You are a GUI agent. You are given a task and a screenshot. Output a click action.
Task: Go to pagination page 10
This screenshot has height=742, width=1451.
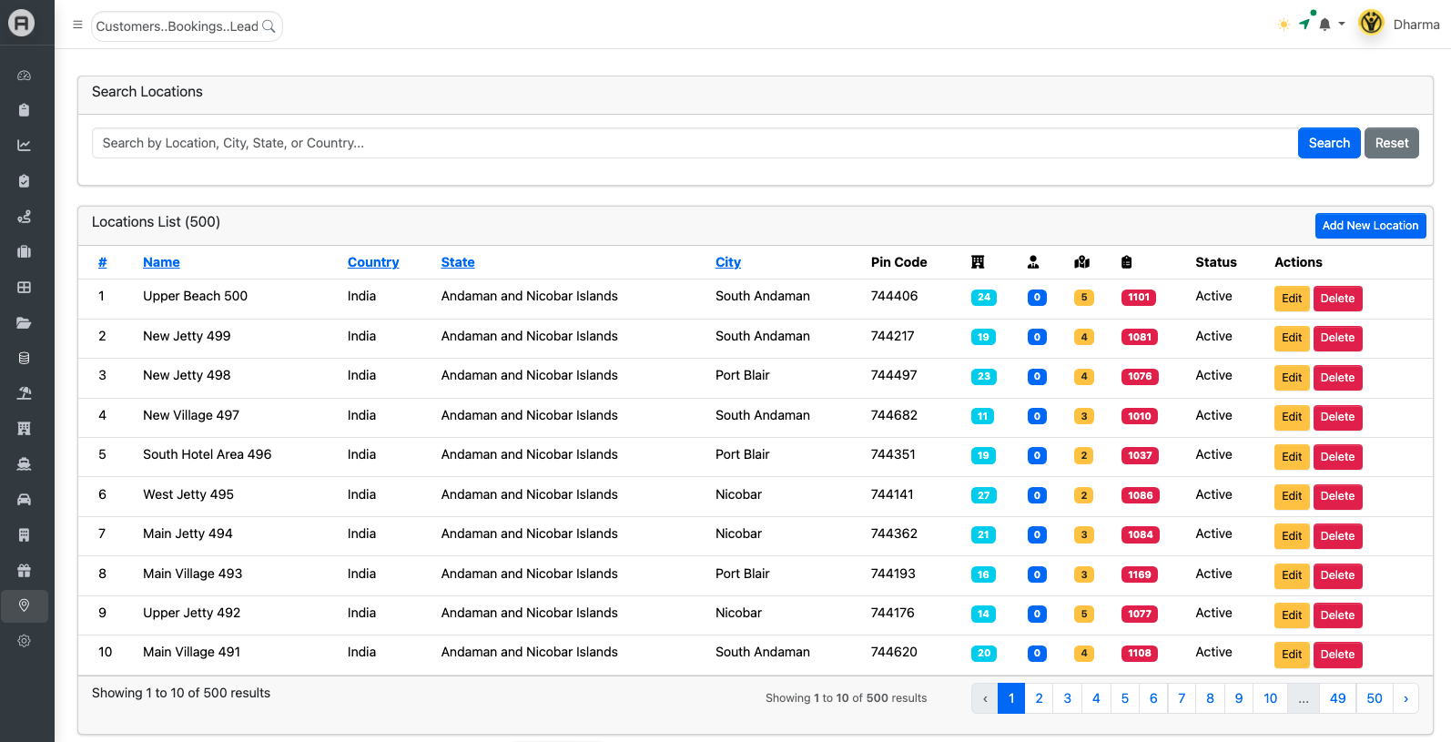coord(1271,698)
